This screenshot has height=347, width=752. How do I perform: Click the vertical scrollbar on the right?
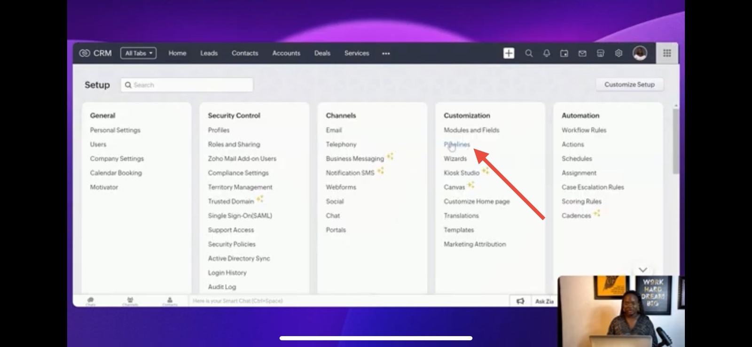pos(676,141)
